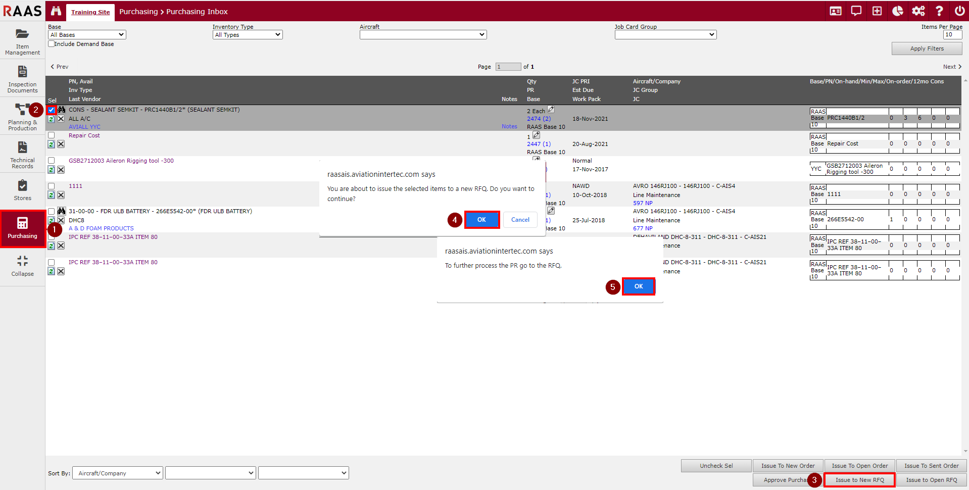Open the Item Management sidebar icon
Viewport: 969px width, 490px height.
pyautogui.click(x=22, y=40)
